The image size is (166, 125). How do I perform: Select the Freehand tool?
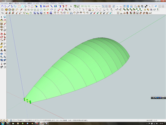click(x=5, y=30)
